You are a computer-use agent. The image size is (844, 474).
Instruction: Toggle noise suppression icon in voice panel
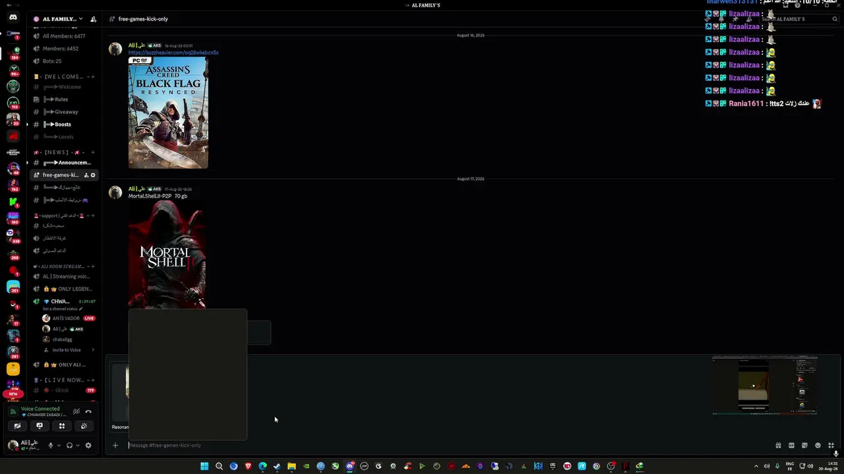tap(76, 411)
